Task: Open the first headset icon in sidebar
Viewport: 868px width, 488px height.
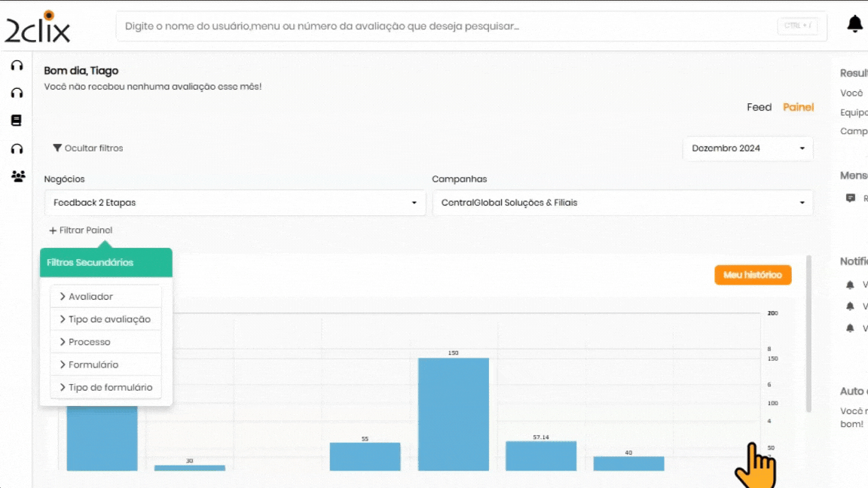Action: pyautogui.click(x=17, y=66)
